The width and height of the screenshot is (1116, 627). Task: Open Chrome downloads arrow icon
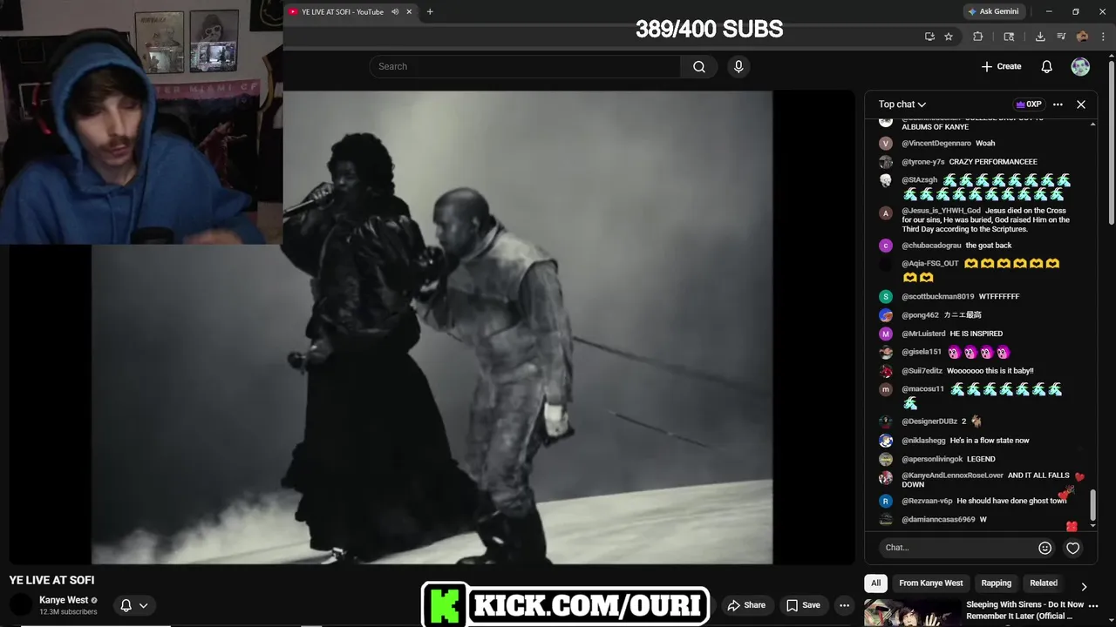click(1040, 37)
